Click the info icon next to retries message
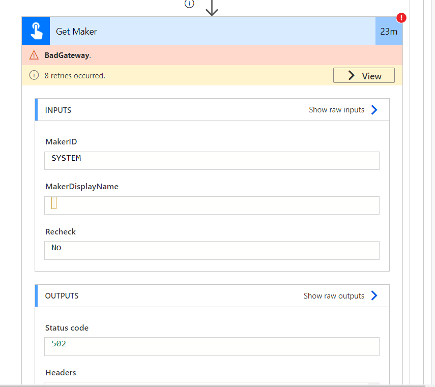435x387 pixels. [x=34, y=75]
